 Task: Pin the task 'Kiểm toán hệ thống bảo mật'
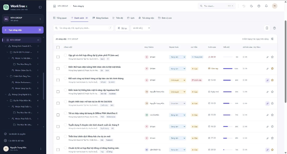point(267,92)
